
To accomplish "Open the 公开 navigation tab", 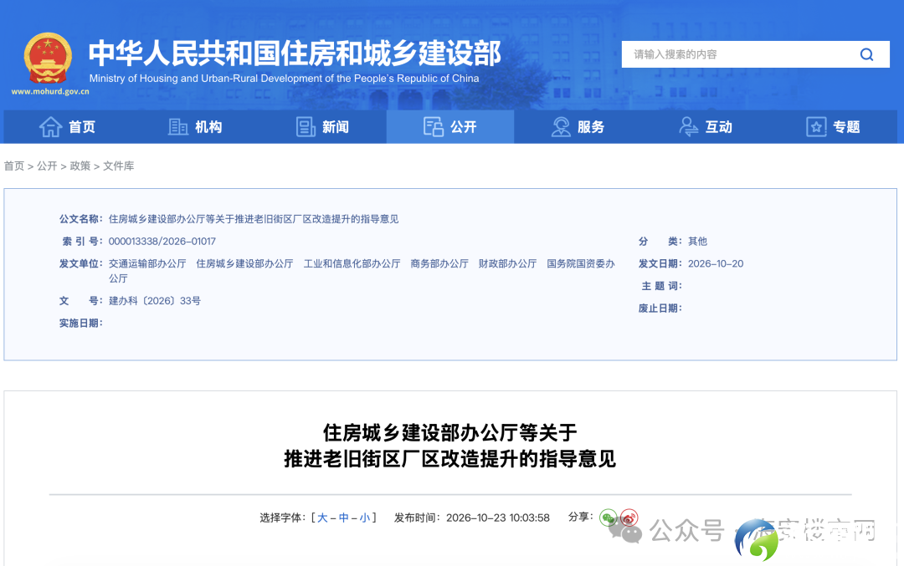I will tap(450, 127).
